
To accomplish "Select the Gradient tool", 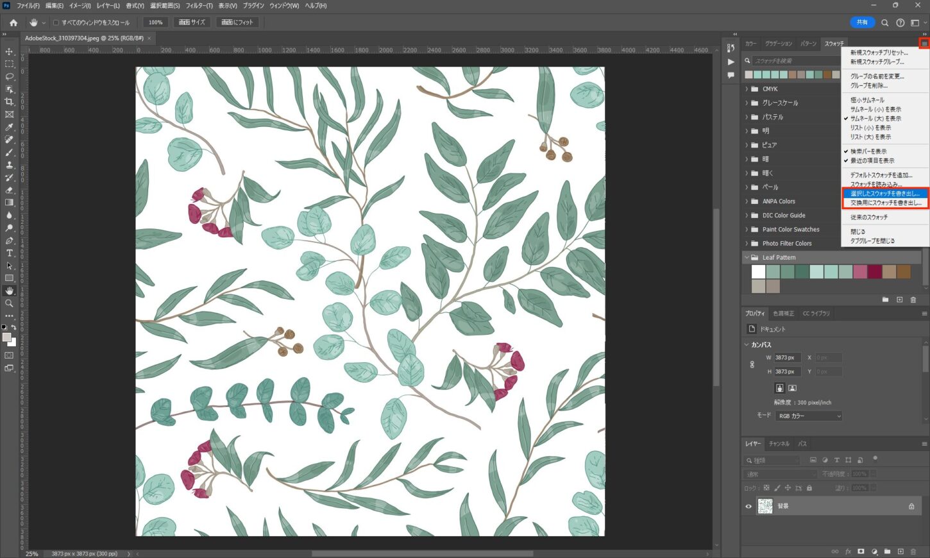I will click(9, 203).
